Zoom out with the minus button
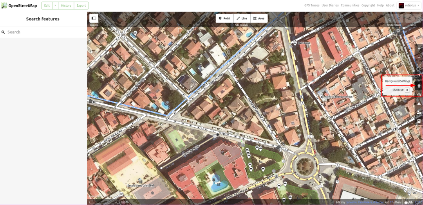 [x=419, y=58]
